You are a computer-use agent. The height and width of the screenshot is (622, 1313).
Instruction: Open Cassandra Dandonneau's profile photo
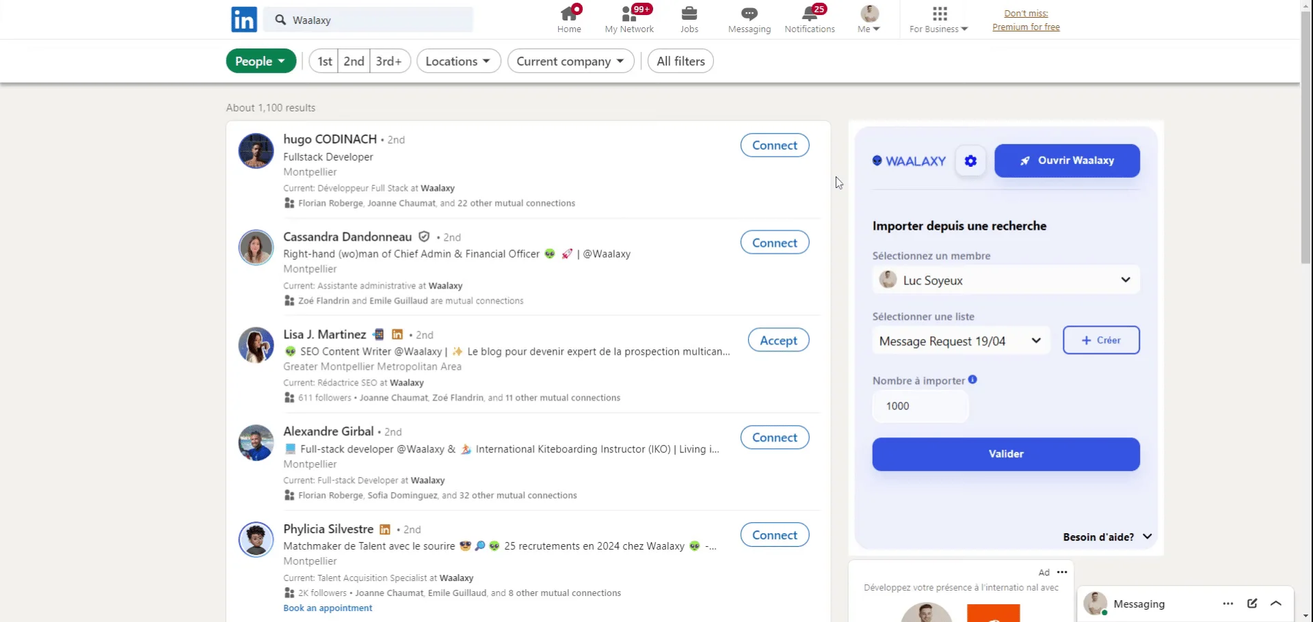pos(256,247)
